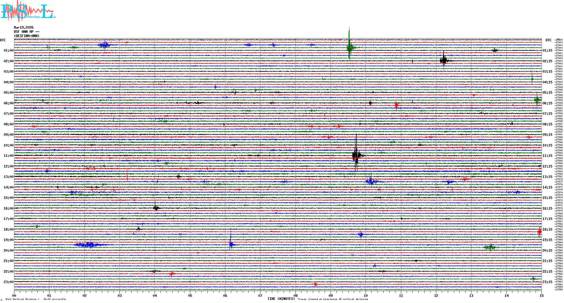Screen dimensions: 564x303
Task: Click the 23:15 time label on right axis
Action: [x=547, y=282]
